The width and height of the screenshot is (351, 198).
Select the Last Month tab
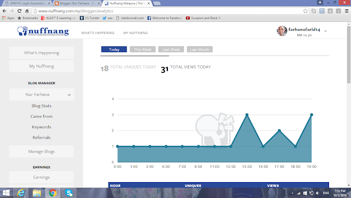[x=200, y=49]
